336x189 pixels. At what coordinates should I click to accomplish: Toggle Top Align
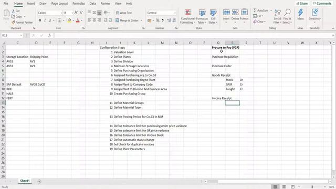coord(89,13)
